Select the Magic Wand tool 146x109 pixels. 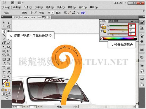[x=4, y=27]
